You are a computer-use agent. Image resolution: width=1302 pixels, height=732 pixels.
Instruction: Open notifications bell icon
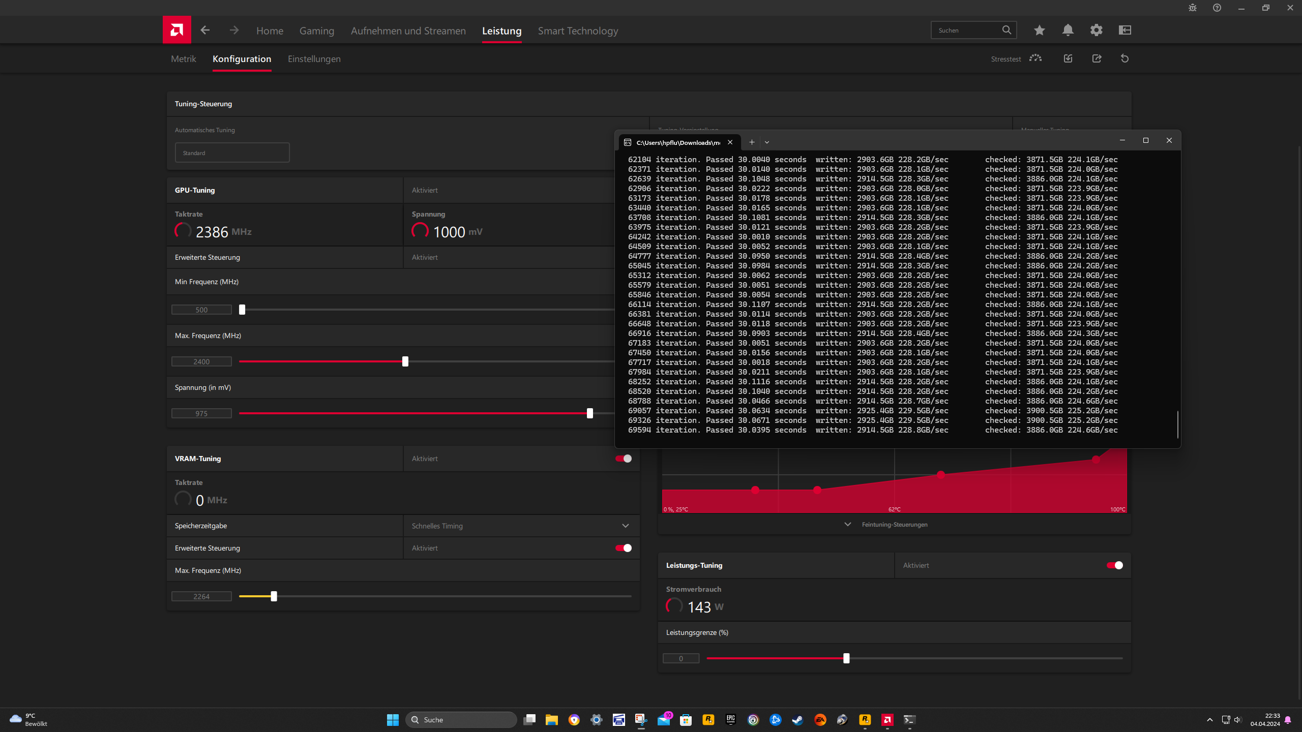tap(1068, 30)
